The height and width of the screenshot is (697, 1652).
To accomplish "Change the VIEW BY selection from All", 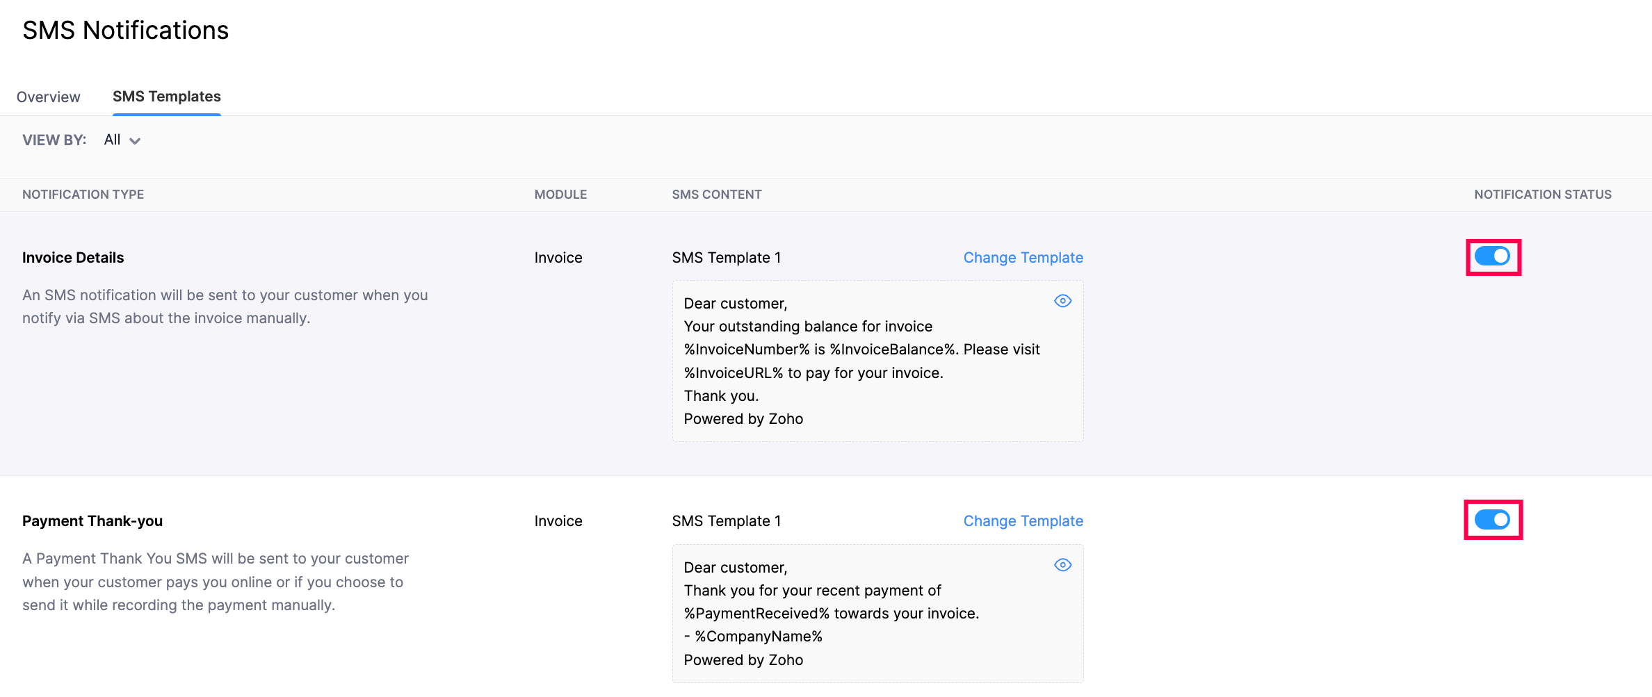I will tap(122, 140).
